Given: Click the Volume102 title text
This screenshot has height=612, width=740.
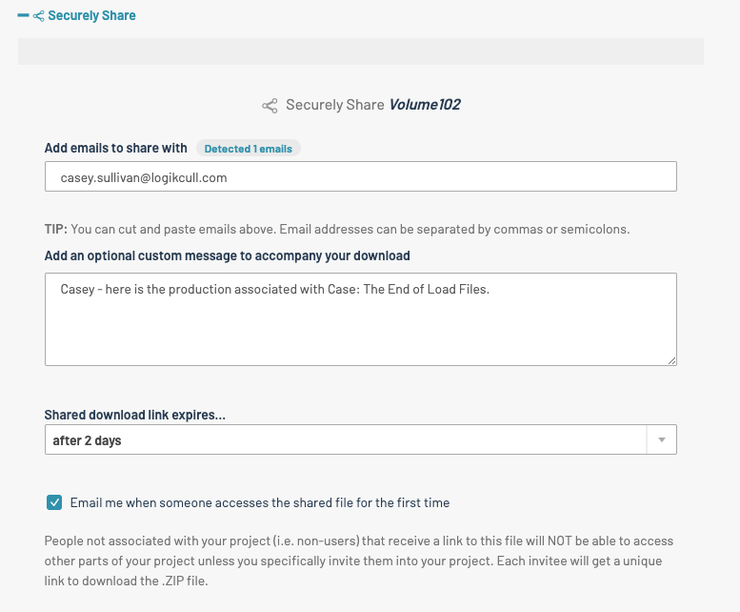Looking at the screenshot, I should [x=424, y=105].
